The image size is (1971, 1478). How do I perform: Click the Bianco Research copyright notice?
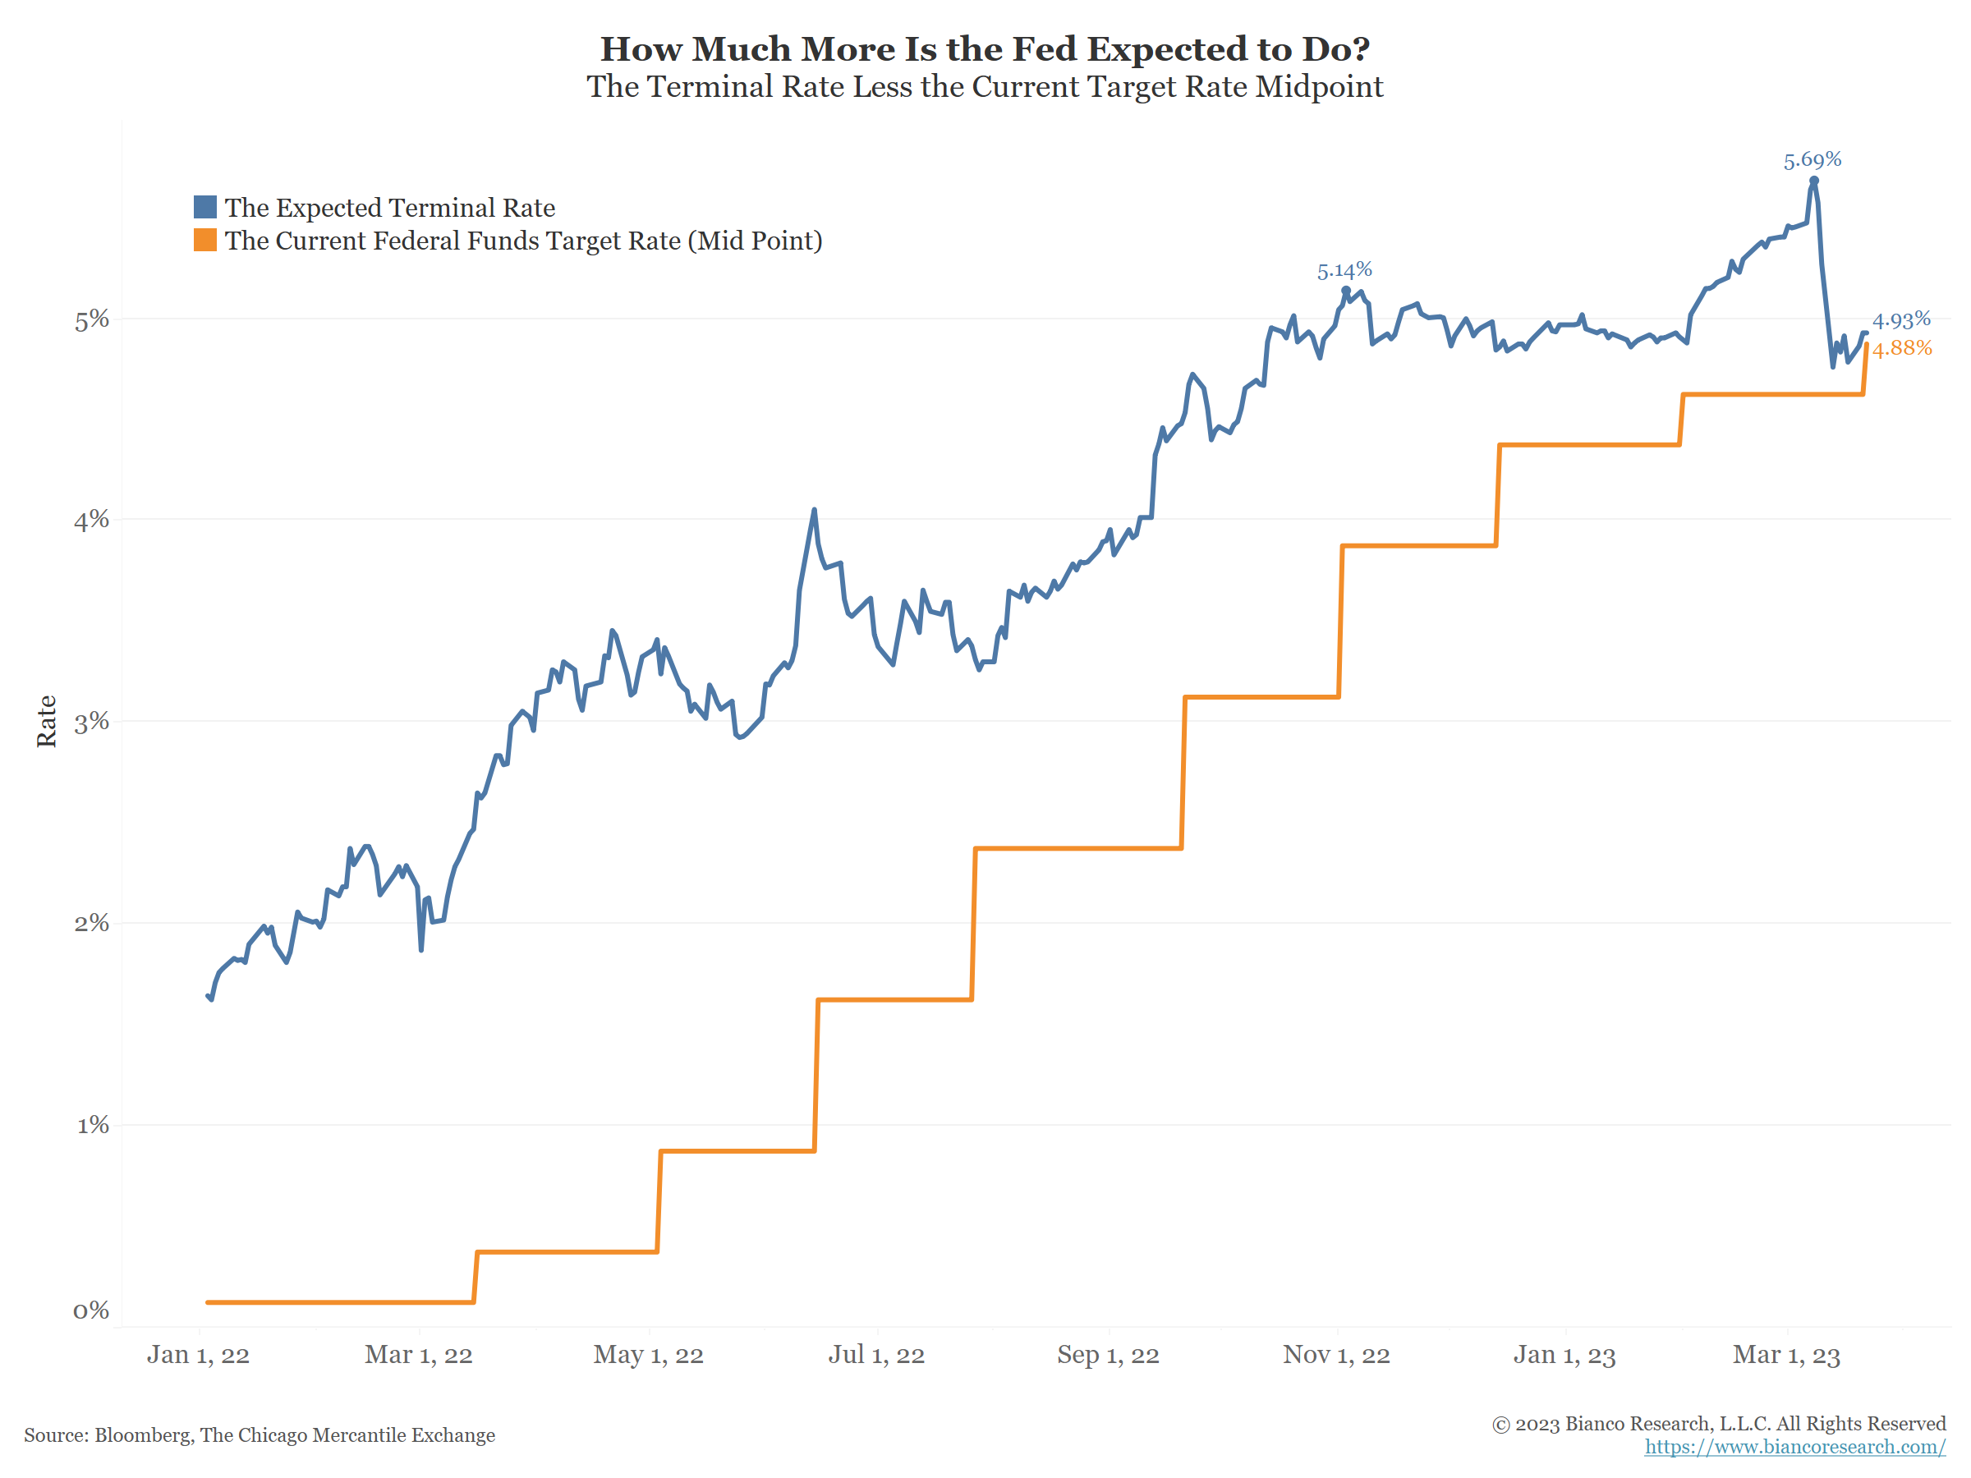[x=1718, y=1424]
